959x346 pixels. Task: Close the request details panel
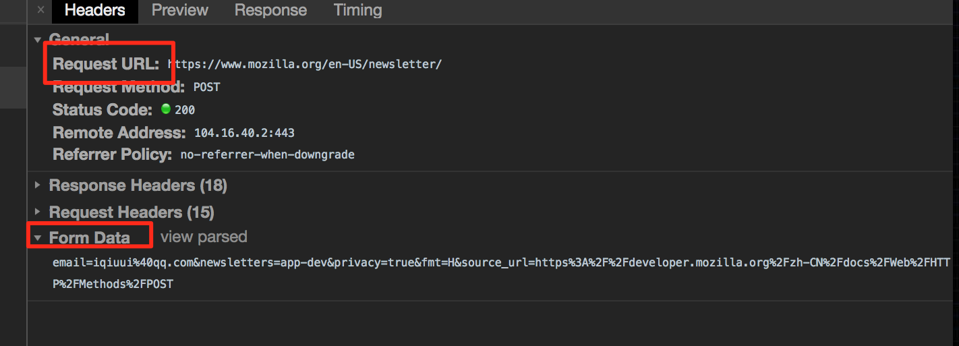coord(41,11)
